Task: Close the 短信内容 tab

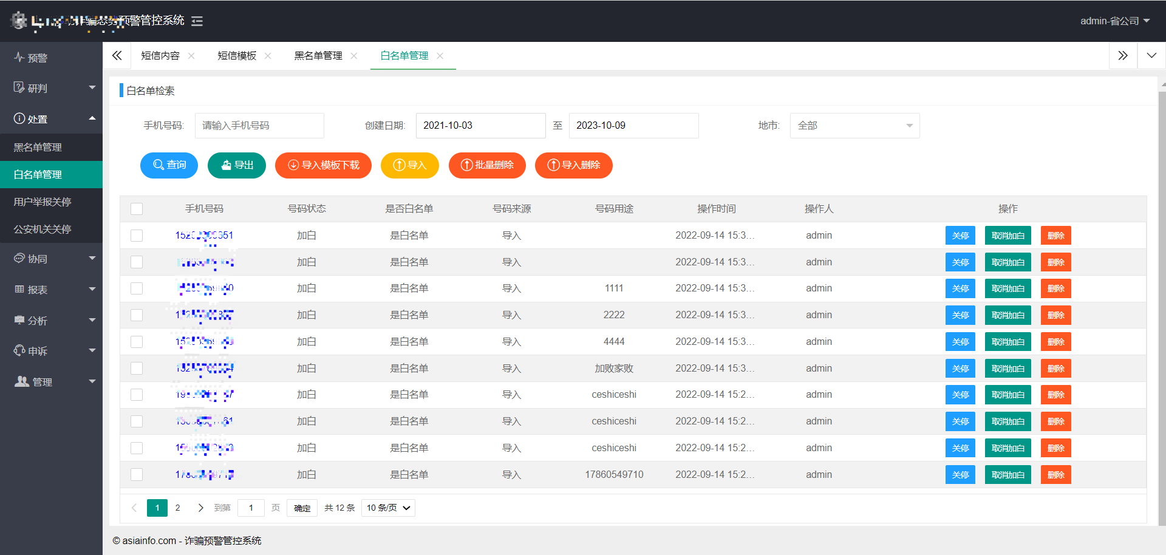Action: click(191, 56)
